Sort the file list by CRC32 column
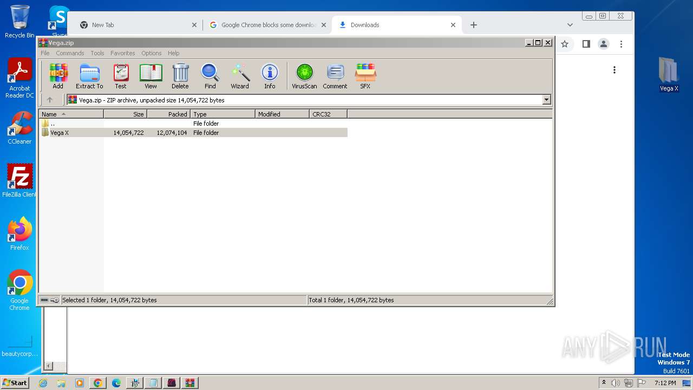Screen dimensions: 693x390 tap(328, 114)
